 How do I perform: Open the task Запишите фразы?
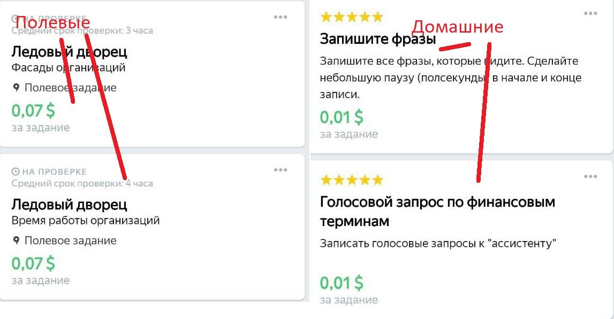click(x=380, y=39)
